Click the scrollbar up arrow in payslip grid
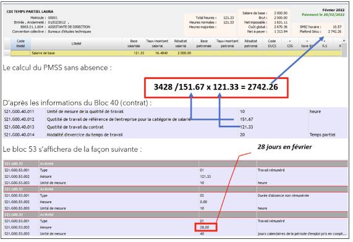 pyautogui.click(x=344, y=41)
